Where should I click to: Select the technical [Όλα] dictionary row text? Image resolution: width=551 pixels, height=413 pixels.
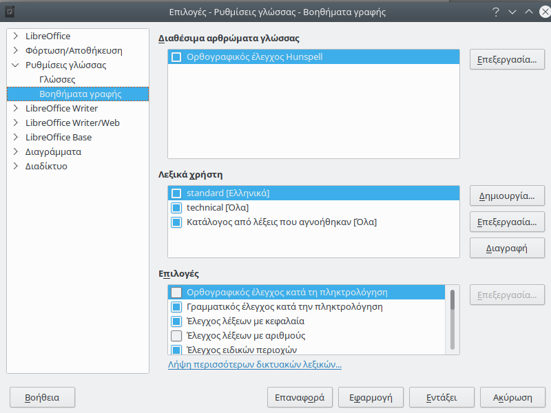tap(218, 208)
